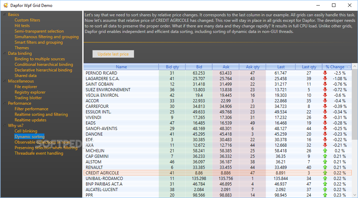The height and width of the screenshot is (198, 358).
Task: Sort by the Ask column header
Action: (226, 67)
